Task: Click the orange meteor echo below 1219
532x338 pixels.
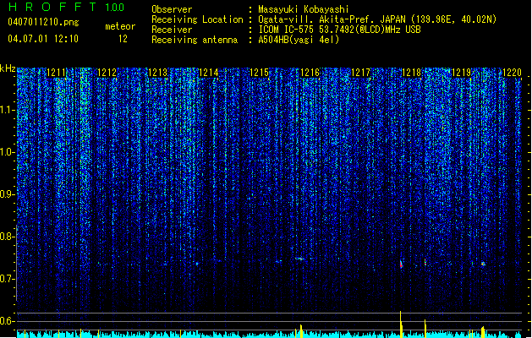Action: (x=483, y=264)
